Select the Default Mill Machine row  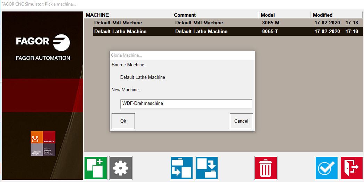pos(228,23)
